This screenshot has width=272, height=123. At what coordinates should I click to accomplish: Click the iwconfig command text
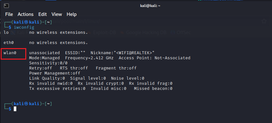tap(24, 27)
